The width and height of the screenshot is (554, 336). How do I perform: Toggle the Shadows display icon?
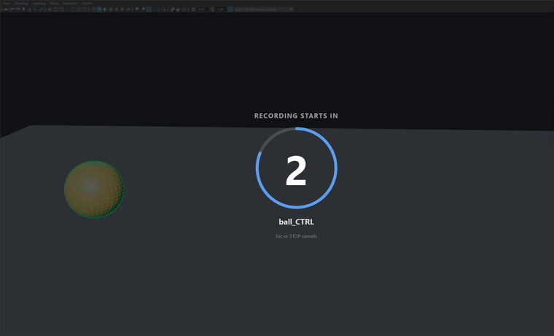click(x=128, y=9)
